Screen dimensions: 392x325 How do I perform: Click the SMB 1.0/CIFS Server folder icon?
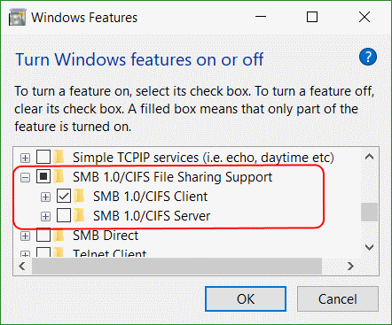click(x=80, y=216)
